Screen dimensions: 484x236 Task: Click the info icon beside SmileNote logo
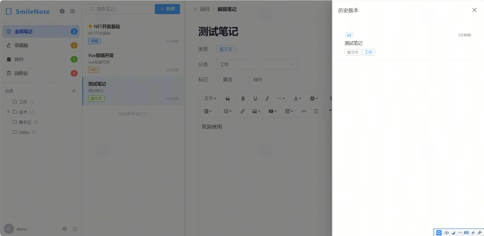coord(62,11)
